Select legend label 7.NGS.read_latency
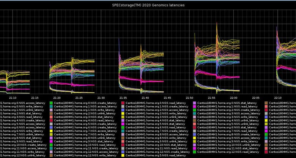 (227, 131)
